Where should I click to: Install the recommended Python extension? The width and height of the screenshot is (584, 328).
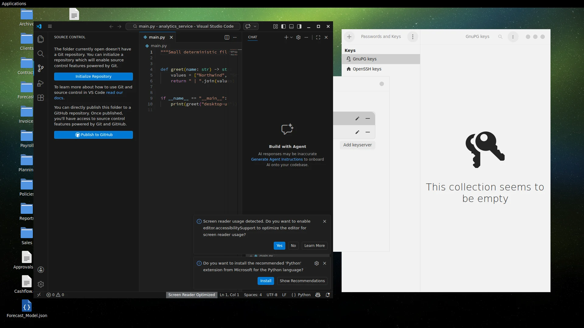pos(266,281)
